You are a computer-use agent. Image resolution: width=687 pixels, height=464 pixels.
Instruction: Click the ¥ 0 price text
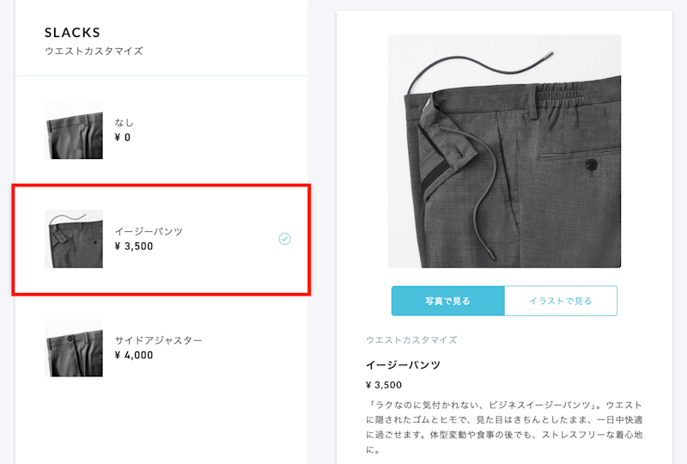[x=123, y=137]
